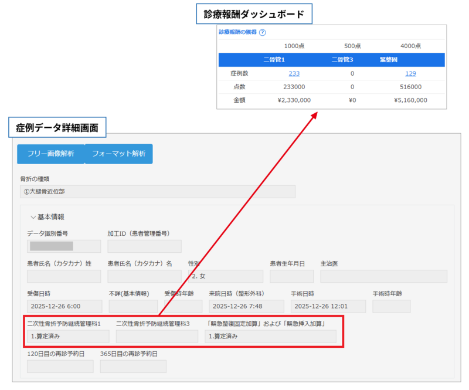Click the 1000点 value above the table
This screenshot has width=469, height=390.
[x=294, y=46]
